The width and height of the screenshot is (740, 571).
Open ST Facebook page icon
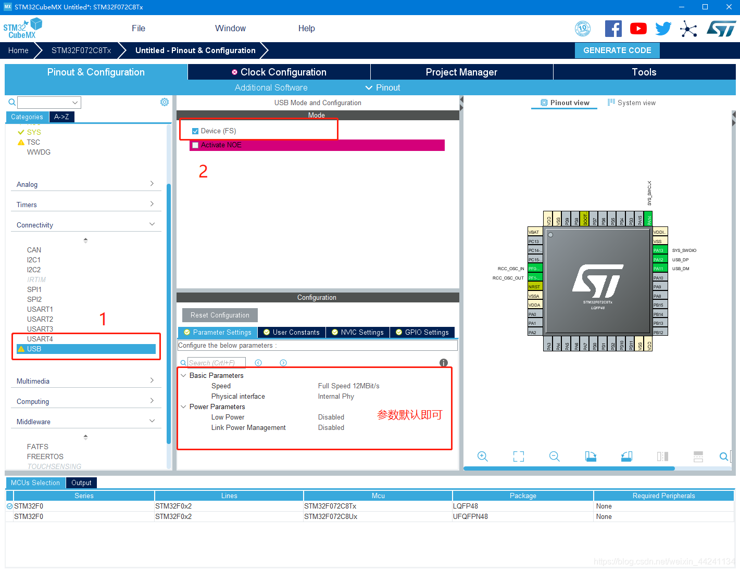(613, 29)
